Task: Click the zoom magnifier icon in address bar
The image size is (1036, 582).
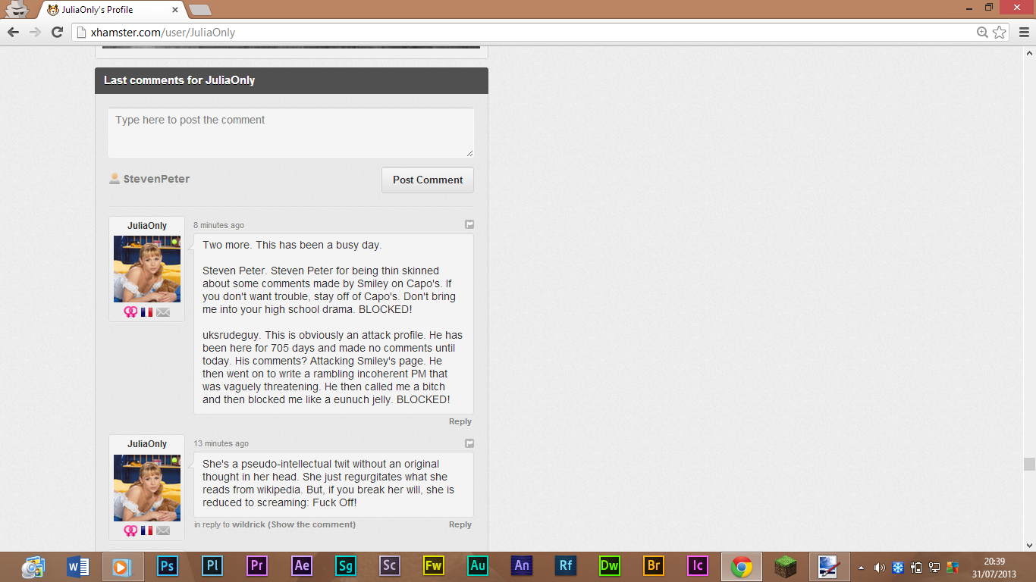Action: coord(983,32)
